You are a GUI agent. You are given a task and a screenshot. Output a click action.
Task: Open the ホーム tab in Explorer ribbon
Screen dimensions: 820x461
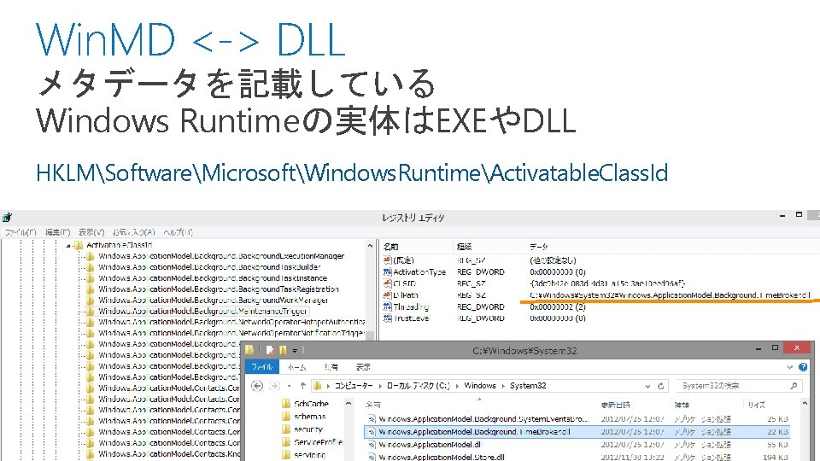(297, 367)
